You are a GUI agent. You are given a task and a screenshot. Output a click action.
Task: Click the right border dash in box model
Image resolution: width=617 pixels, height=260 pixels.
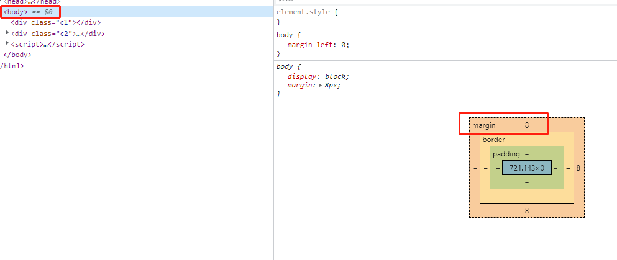[568, 168]
